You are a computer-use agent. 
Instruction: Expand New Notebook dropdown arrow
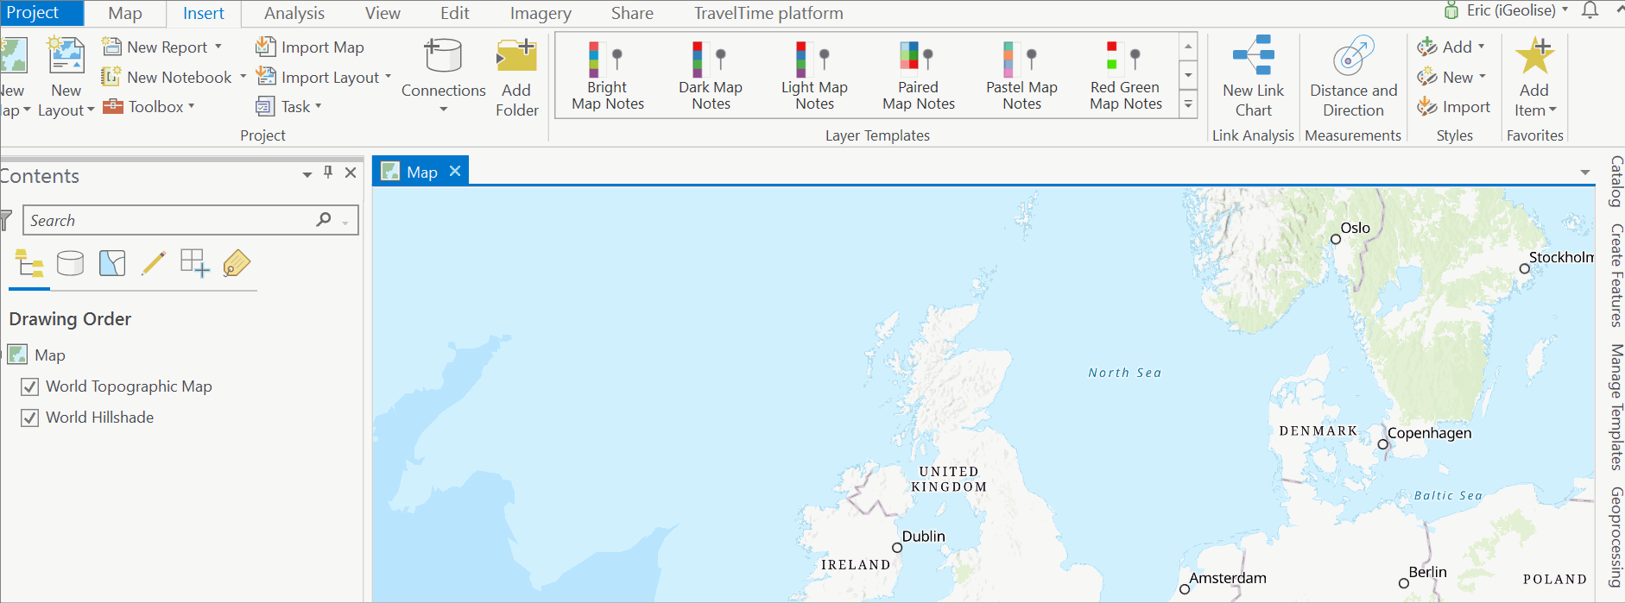point(243,77)
